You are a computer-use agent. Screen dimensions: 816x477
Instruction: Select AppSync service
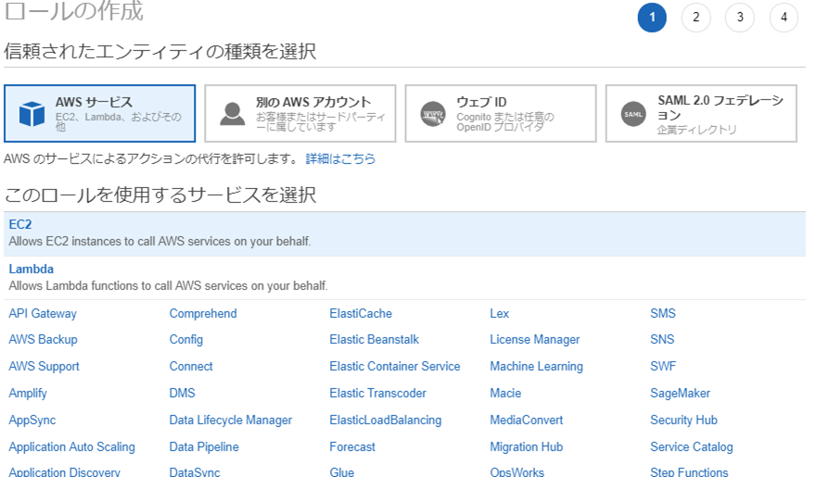(32, 421)
